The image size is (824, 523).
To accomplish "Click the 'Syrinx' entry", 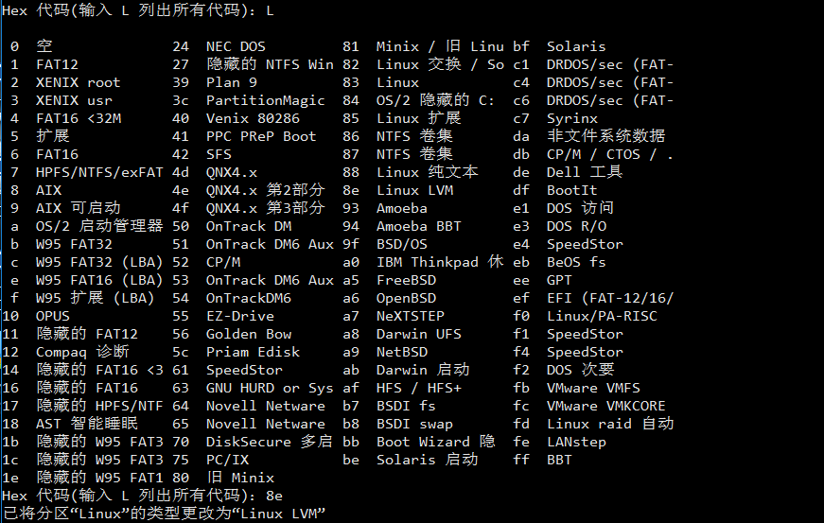I will tap(571, 118).
